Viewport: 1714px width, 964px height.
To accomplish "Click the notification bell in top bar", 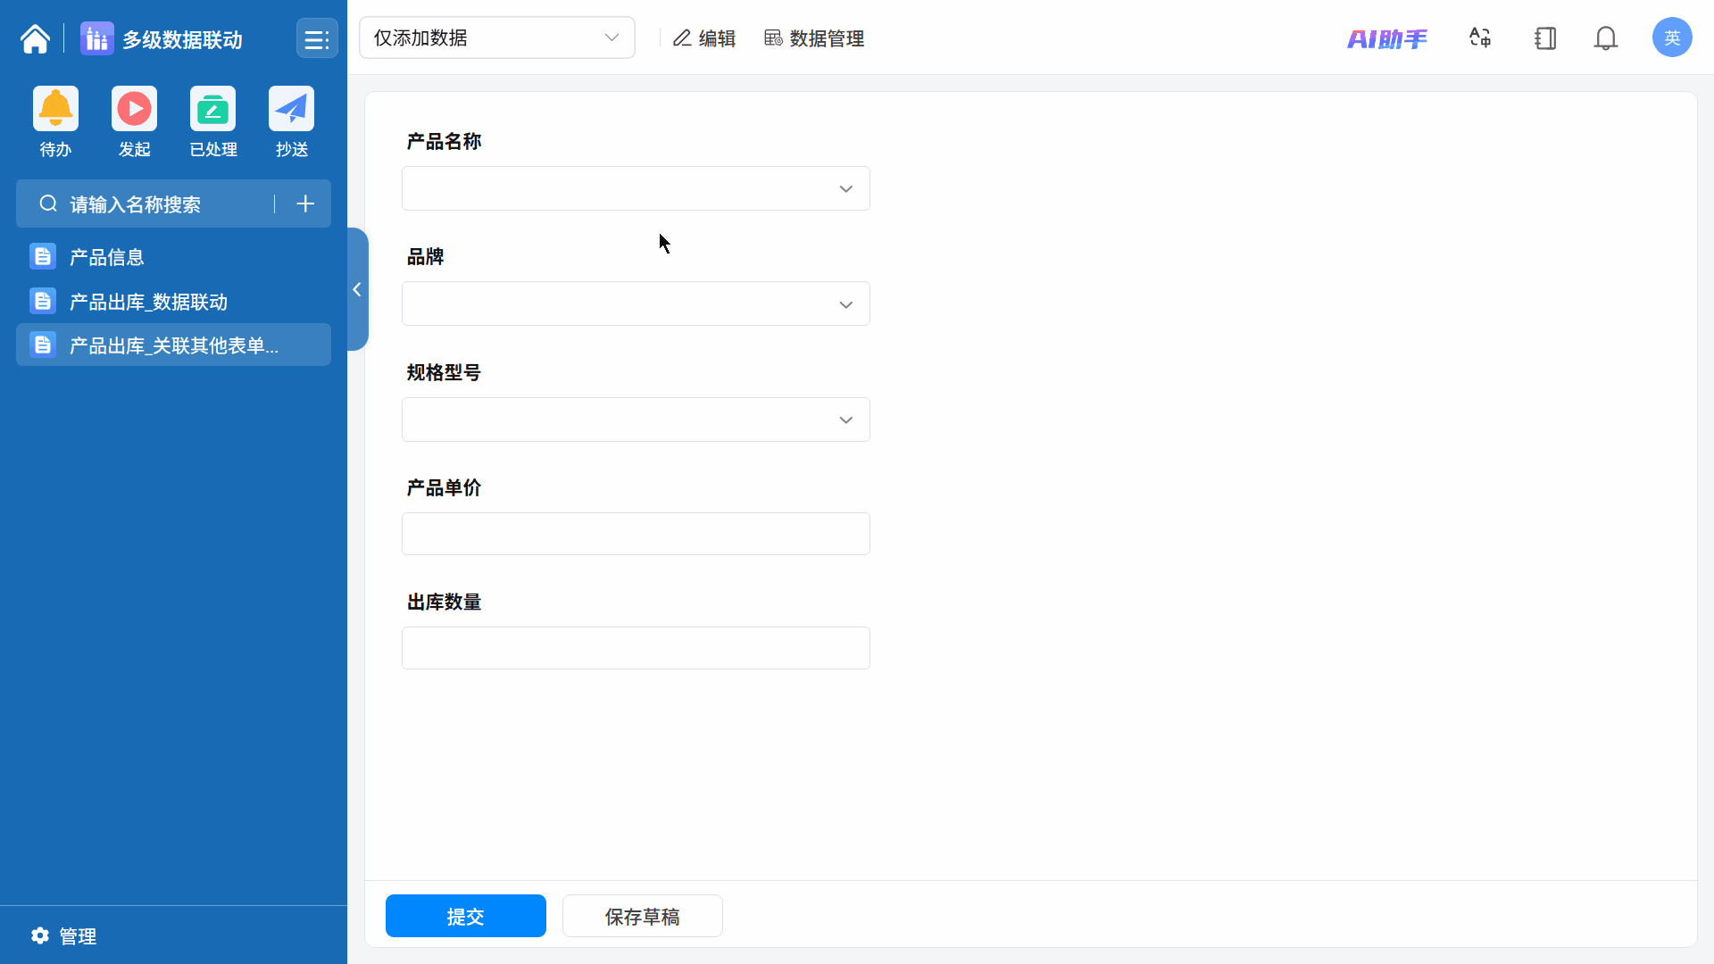I will (x=1605, y=38).
